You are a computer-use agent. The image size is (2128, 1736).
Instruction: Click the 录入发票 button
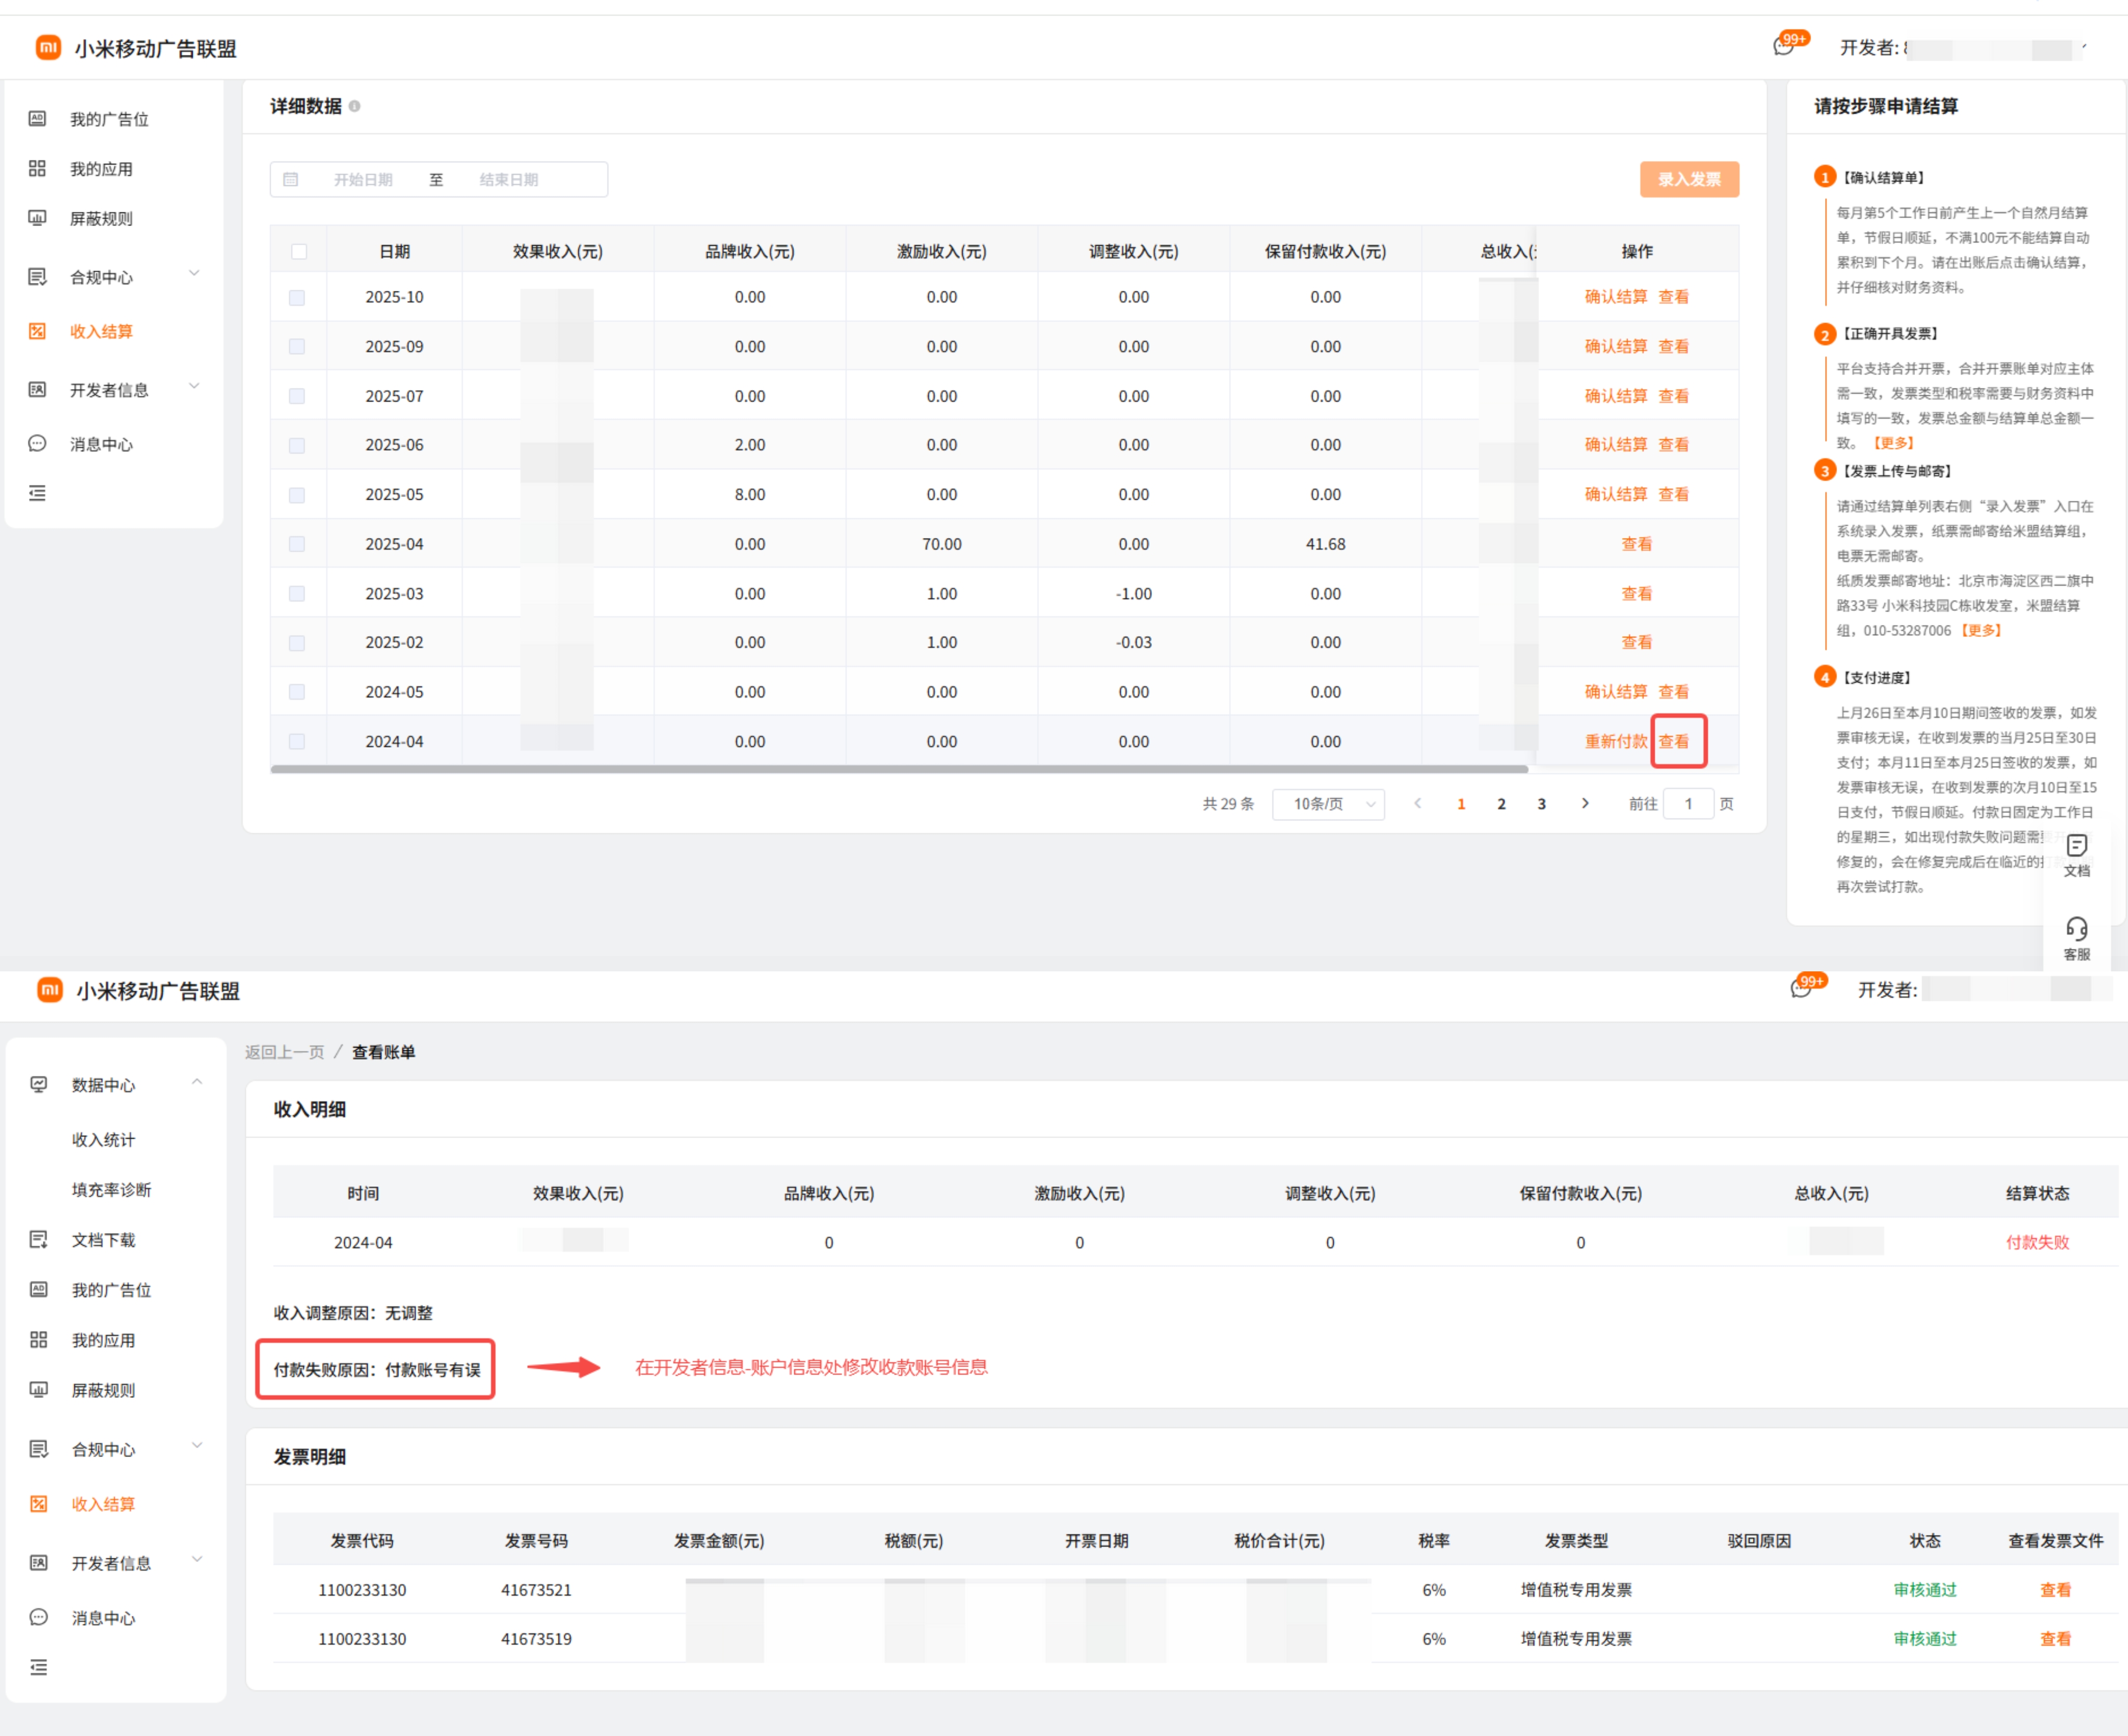point(1688,180)
